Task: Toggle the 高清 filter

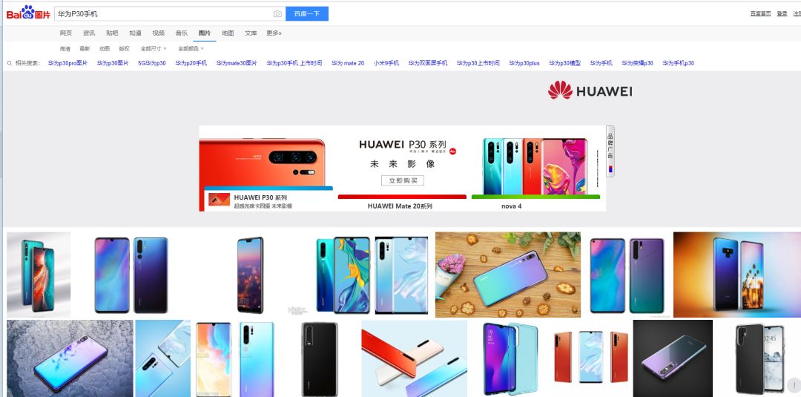Action: click(x=65, y=49)
